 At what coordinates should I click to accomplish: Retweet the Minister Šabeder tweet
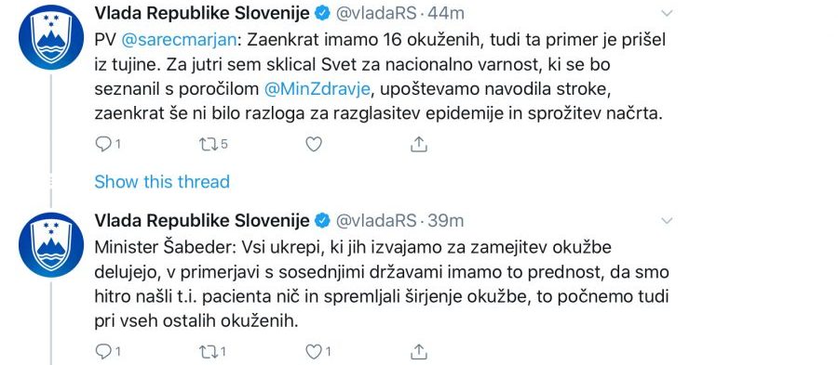[x=208, y=351]
